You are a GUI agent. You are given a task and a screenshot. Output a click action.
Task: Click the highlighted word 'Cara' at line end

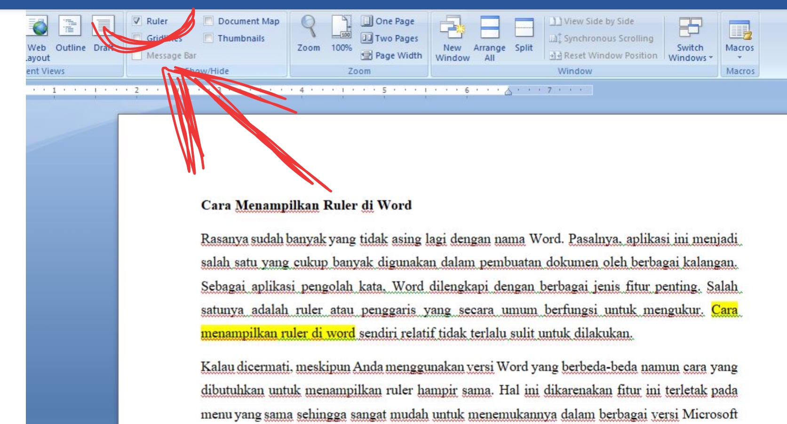pyautogui.click(x=724, y=310)
